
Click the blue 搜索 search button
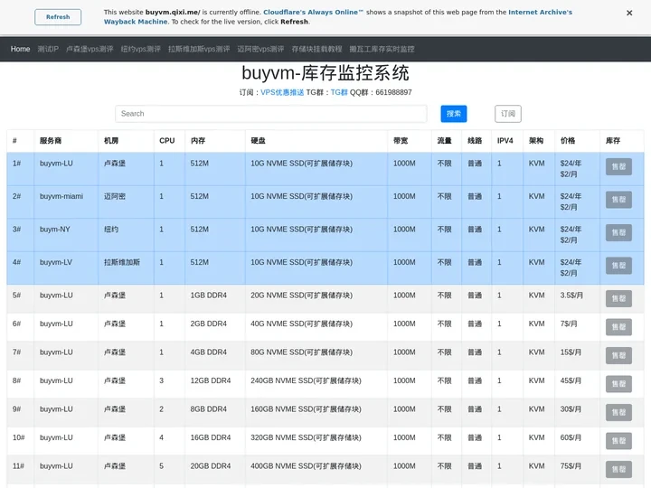coord(453,114)
